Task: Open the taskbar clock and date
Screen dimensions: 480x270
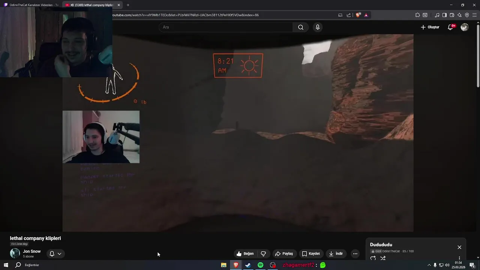Action: click(x=458, y=265)
